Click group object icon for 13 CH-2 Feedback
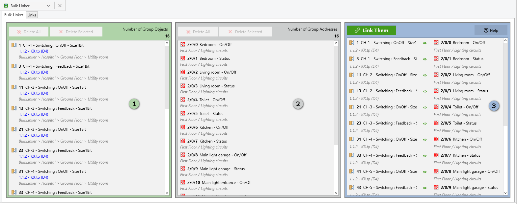This screenshot has height=204, width=517. coord(14,108)
